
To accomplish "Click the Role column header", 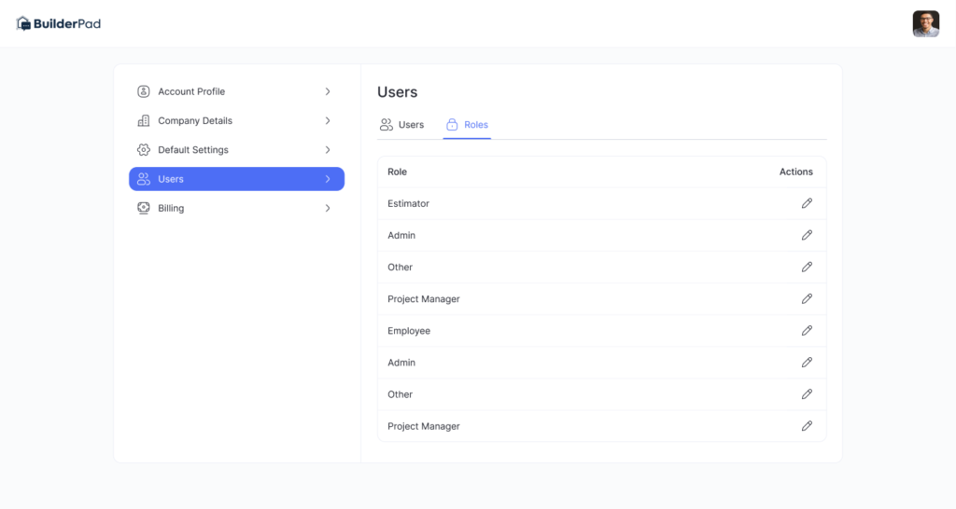I will coord(397,172).
